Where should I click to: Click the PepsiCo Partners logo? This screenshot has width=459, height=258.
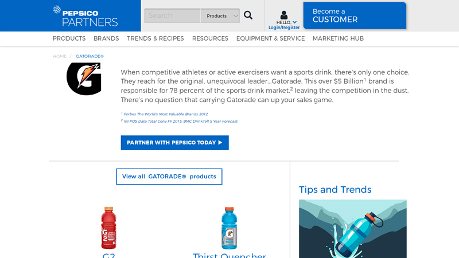[85, 16]
